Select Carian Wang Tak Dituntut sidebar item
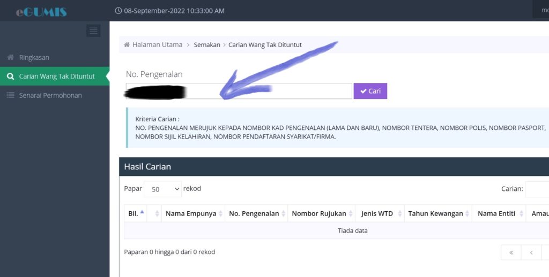This screenshot has height=277, width=549. point(55,76)
